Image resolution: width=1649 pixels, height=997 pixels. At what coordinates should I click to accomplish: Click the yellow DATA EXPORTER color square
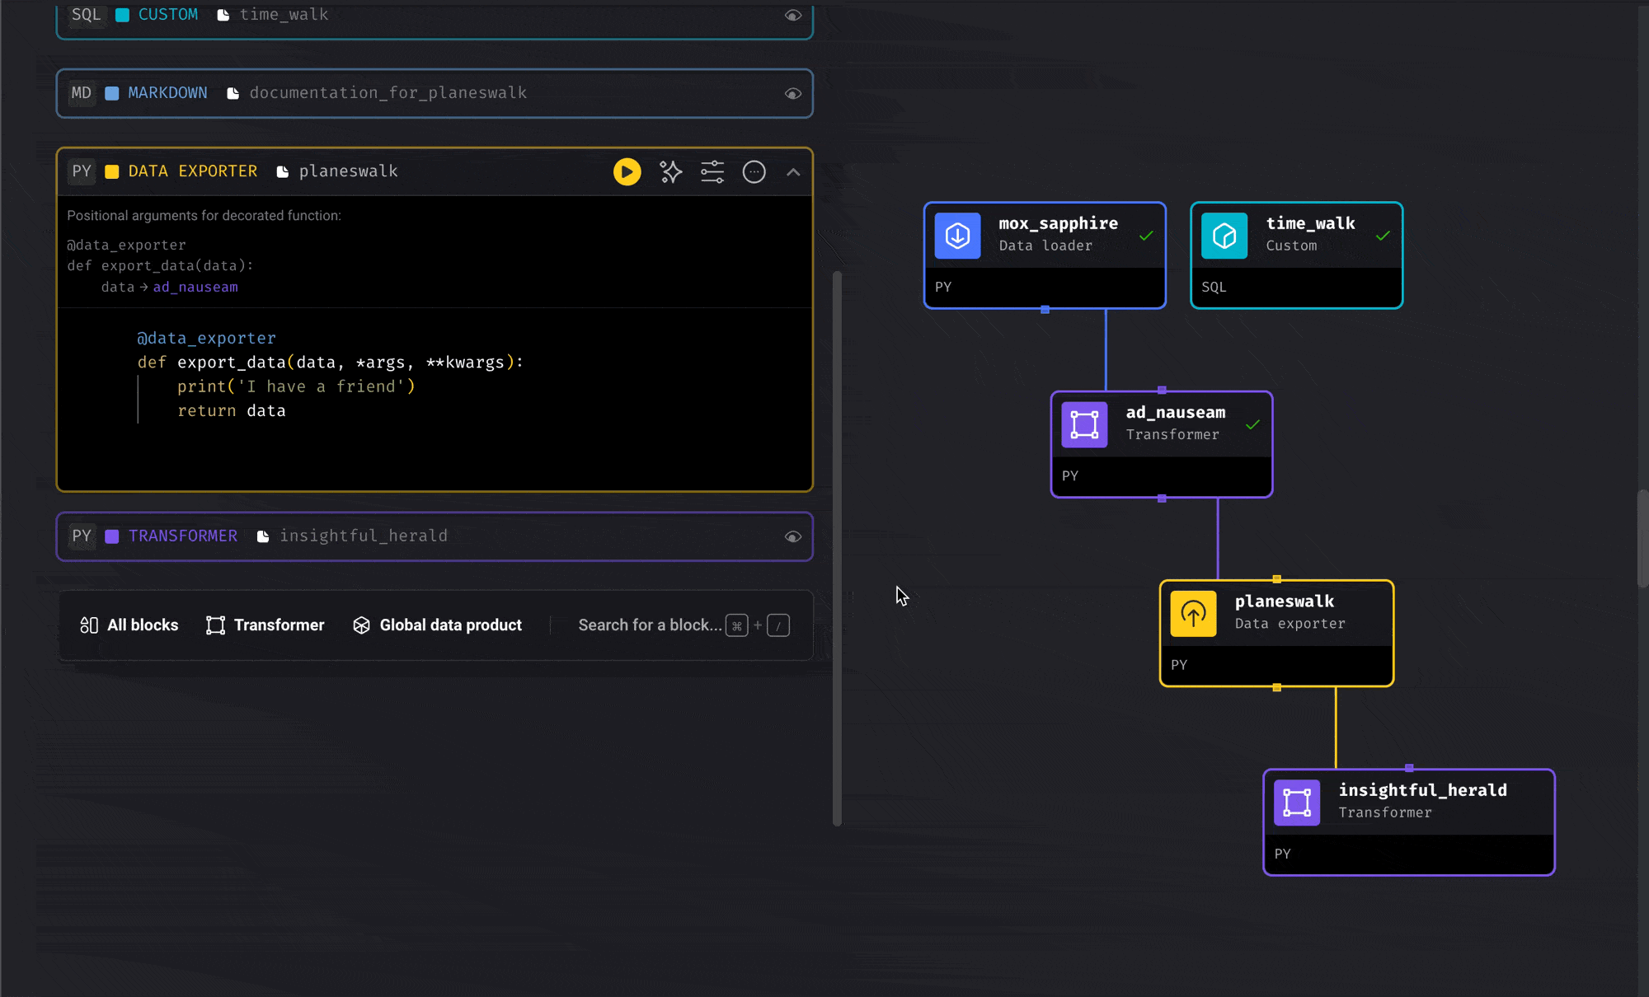coord(112,171)
